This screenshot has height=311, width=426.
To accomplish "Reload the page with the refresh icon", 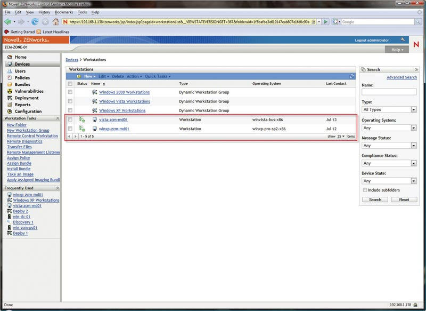I will tap(35, 22).
